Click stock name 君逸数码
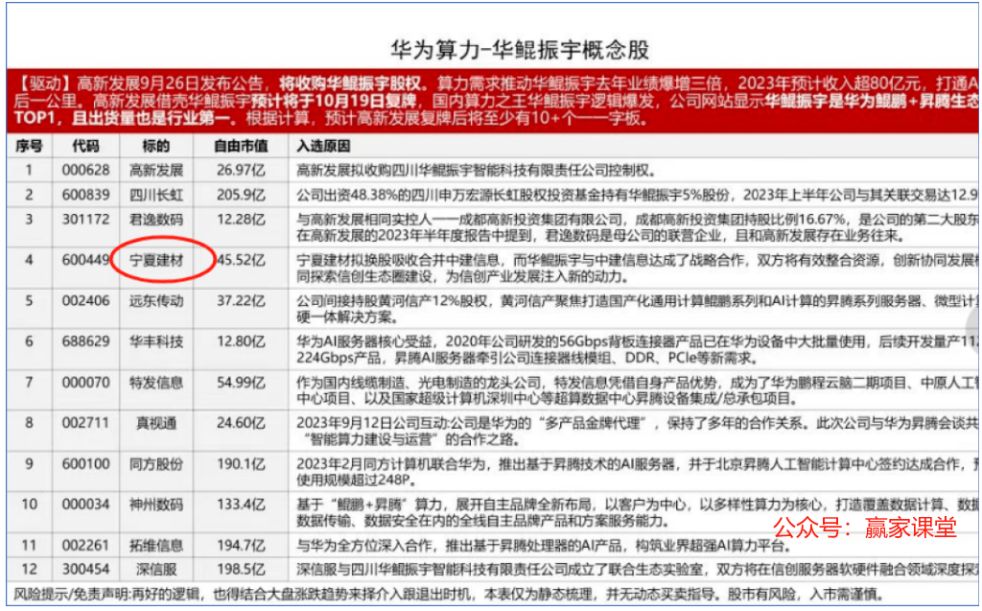This screenshot has height=611, width=982. (x=156, y=220)
